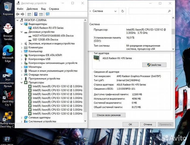
Task: Expand the Системные устройства category
Action: click(22, 121)
